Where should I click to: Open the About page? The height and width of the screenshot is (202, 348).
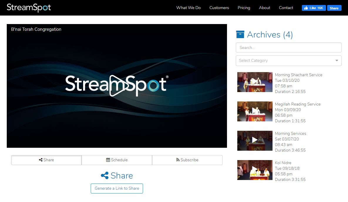(265, 8)
